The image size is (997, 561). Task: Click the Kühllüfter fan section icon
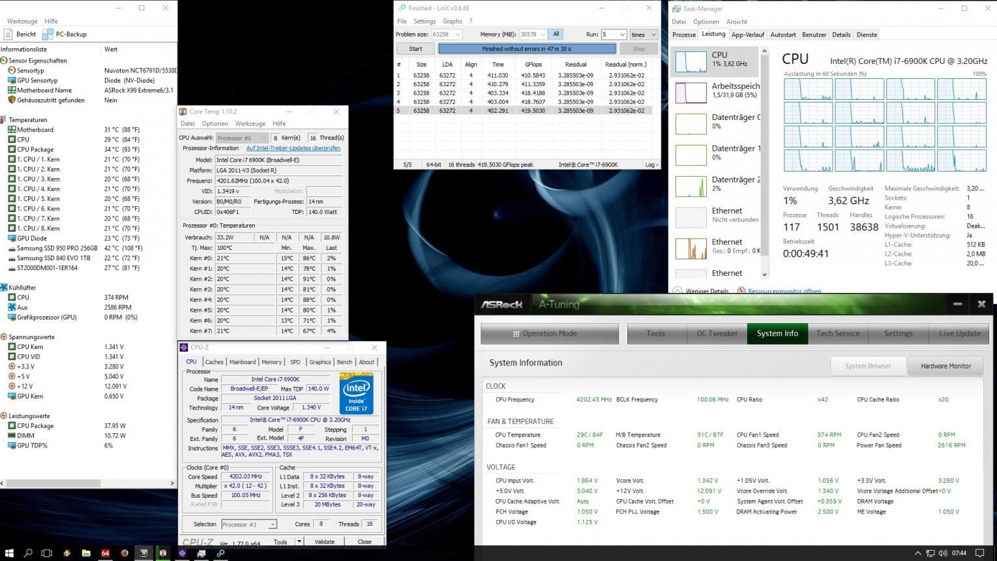(4, 287)
